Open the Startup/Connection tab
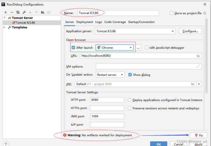 (x=141, y=22)
